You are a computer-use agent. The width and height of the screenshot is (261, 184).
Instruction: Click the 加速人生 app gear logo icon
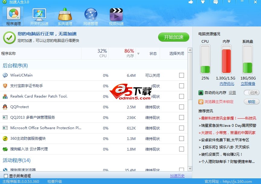(5, 2)
